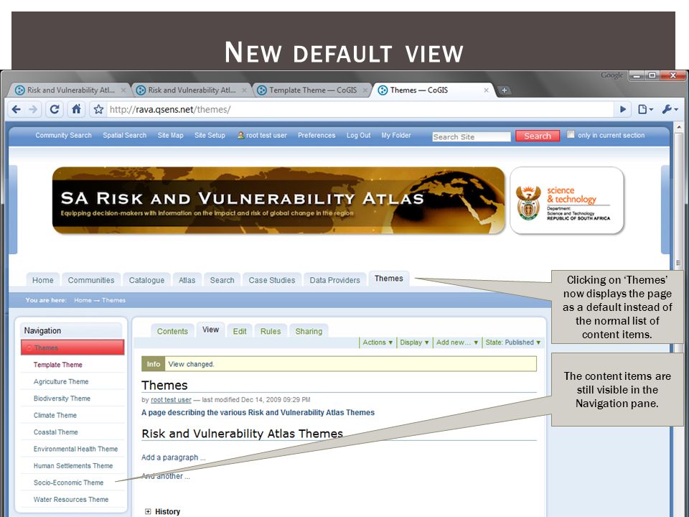Open Water Resources Theme in Navigation

click(71, 500)
